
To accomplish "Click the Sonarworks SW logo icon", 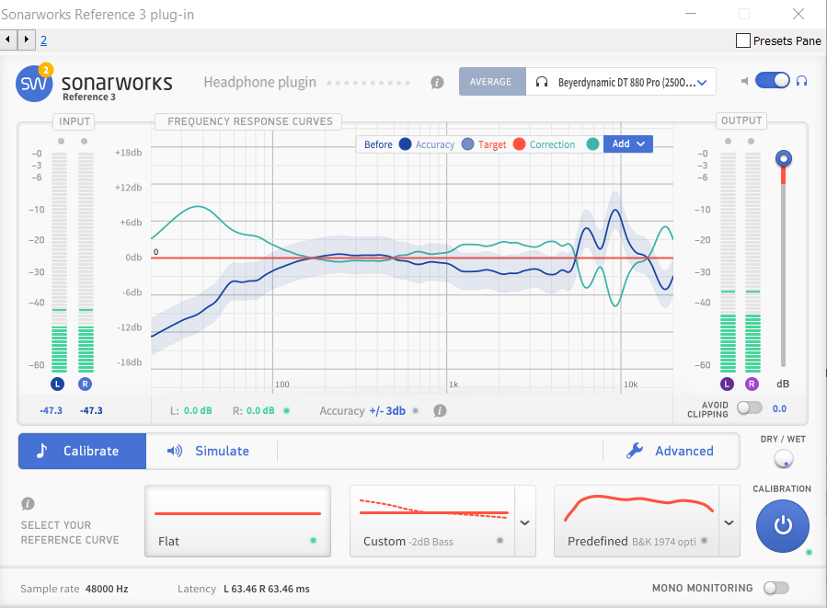I will 34,84.
